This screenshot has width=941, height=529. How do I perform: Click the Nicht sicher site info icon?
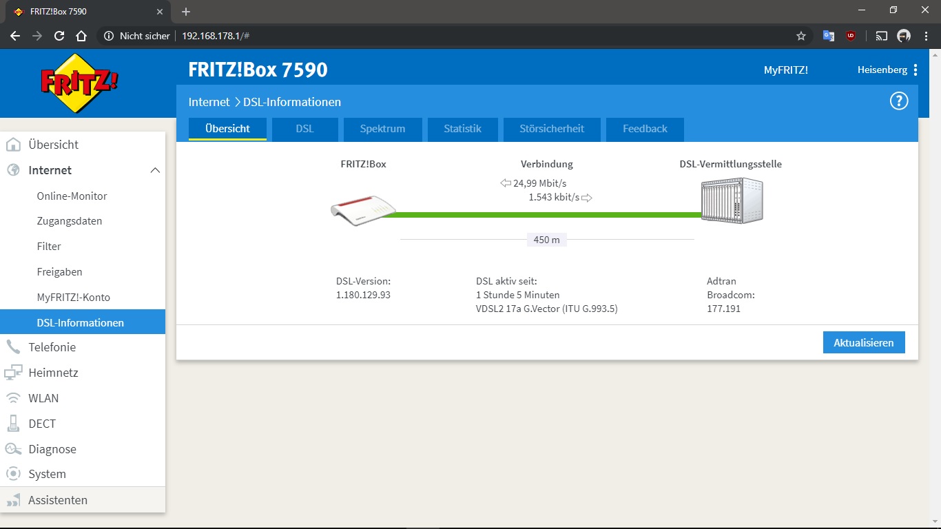pyautogui.click(x=109, y=36)
